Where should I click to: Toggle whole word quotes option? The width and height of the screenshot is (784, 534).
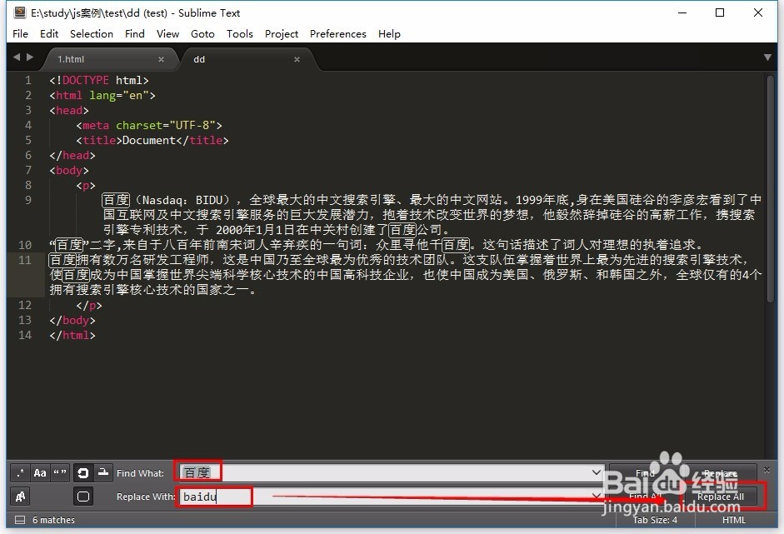coord(60,472)
